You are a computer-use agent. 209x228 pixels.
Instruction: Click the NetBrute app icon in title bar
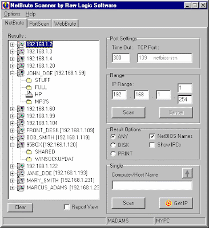[5, 5]
